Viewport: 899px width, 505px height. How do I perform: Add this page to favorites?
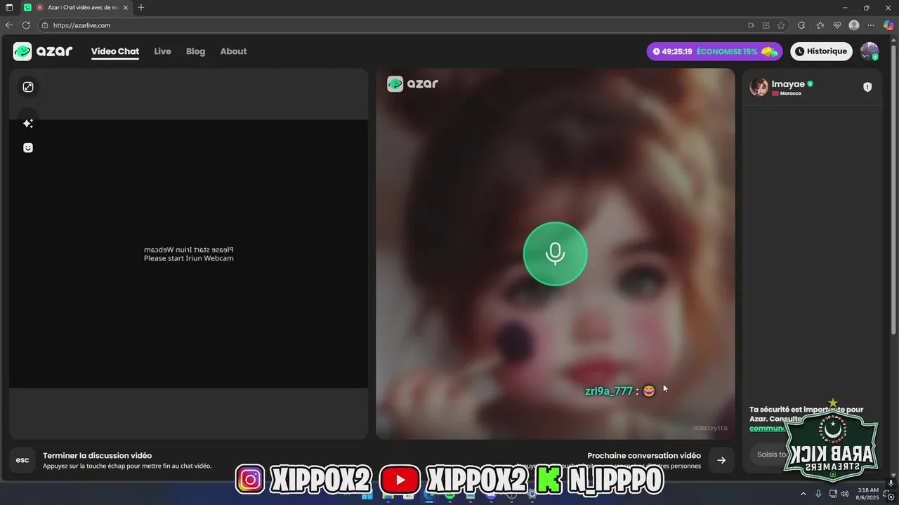coord(781,25)
